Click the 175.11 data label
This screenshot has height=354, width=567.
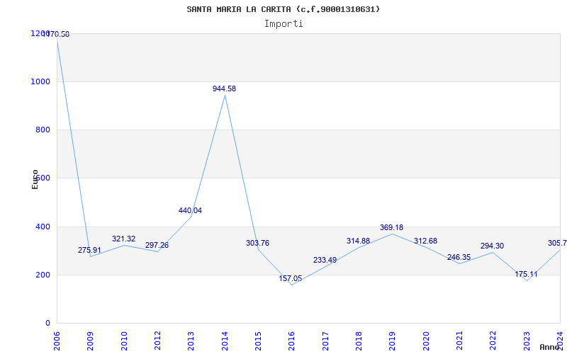[526, 275]
